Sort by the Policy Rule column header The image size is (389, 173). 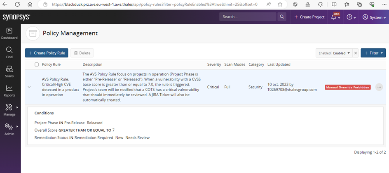click(x=51, y=64)
